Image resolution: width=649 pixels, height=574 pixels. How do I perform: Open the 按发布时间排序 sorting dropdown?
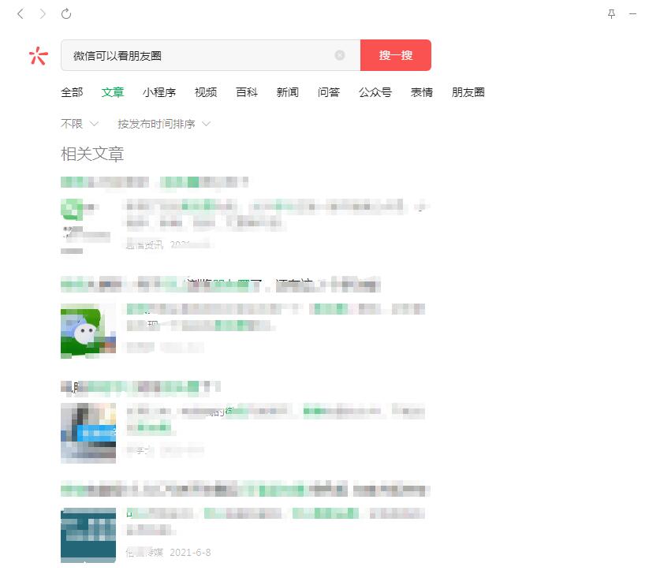(x=158, y=123)
